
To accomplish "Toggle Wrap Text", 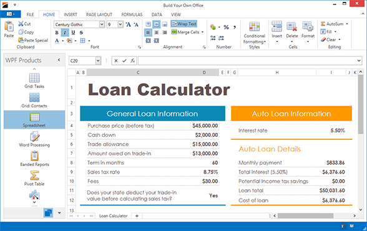I will pos(184,24).
